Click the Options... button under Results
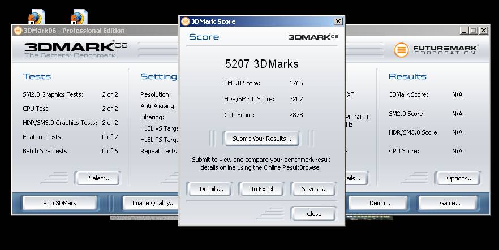Image resolution: width=499 pixels, height=250 pixels. [x=458, y=178]
